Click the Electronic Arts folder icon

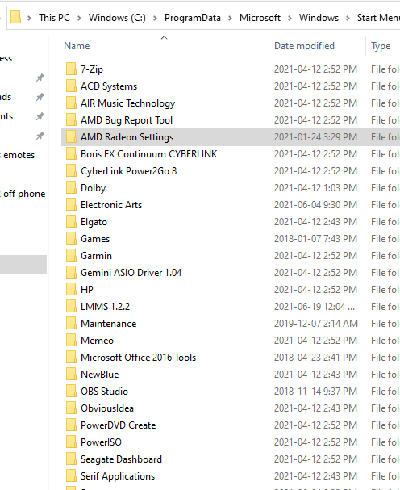(71, 205)
